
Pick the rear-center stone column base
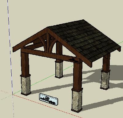[59, 69]
